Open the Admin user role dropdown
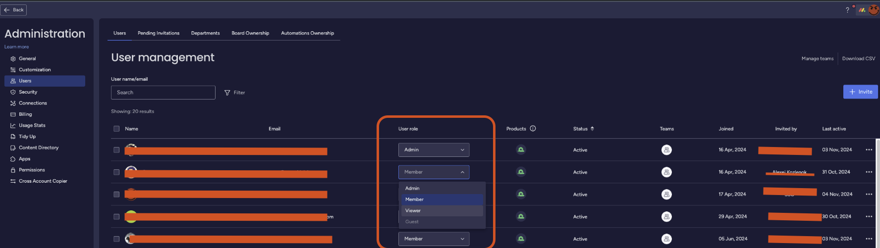 tap(434, 150)
